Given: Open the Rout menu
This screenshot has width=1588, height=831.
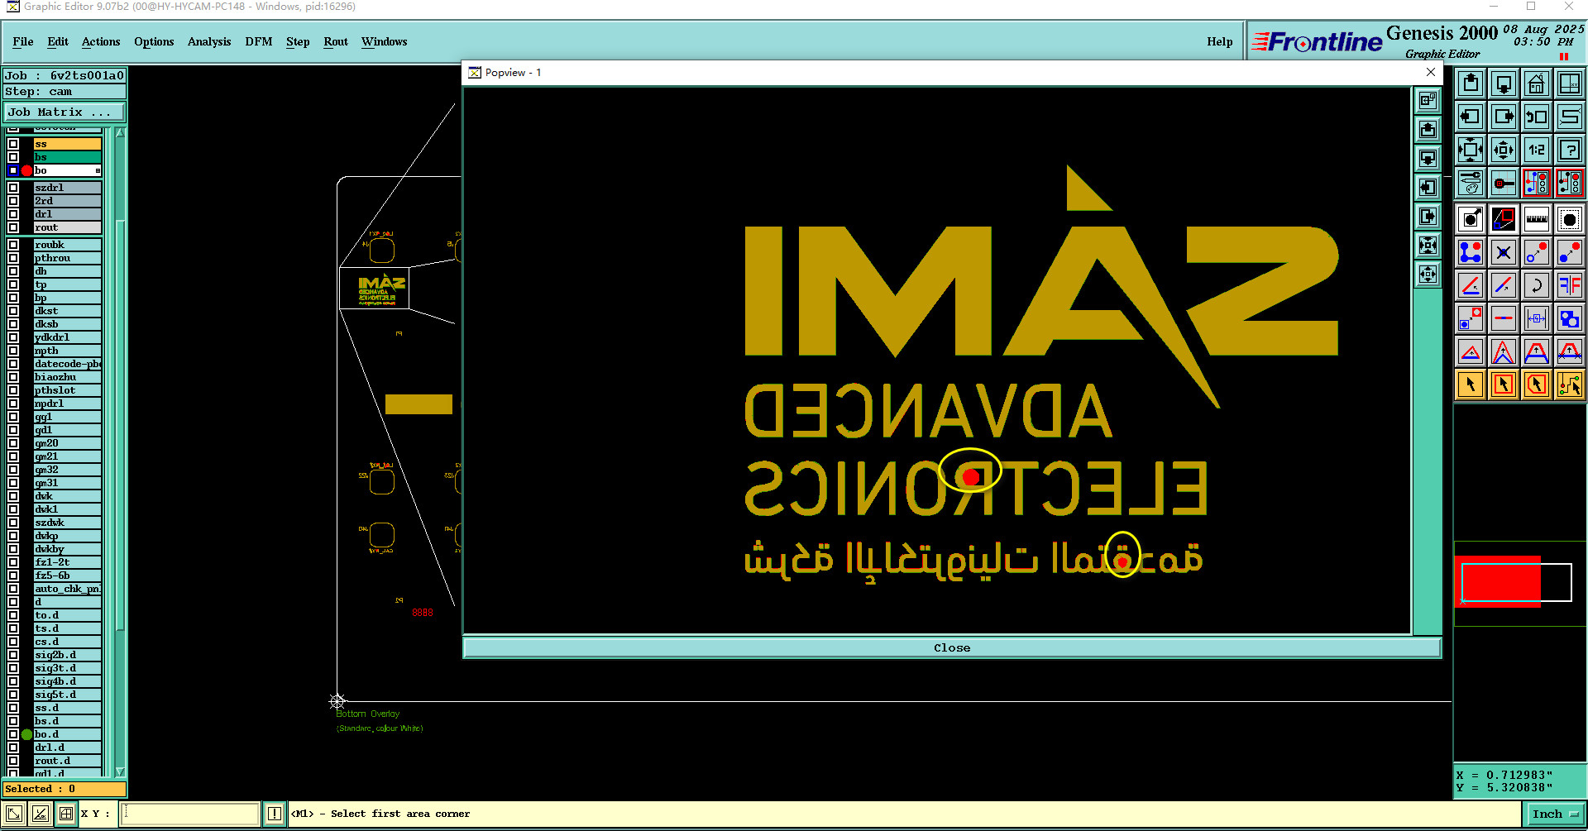Looking at the screenshot, I should (x=336, y=41).
